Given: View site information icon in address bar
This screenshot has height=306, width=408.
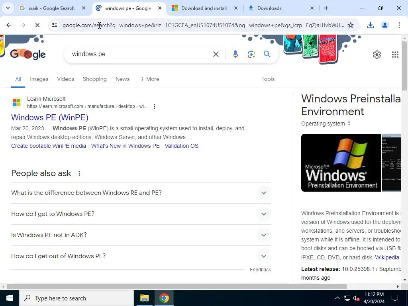Looking at the screenshot, I should click(x=54, y=25).
